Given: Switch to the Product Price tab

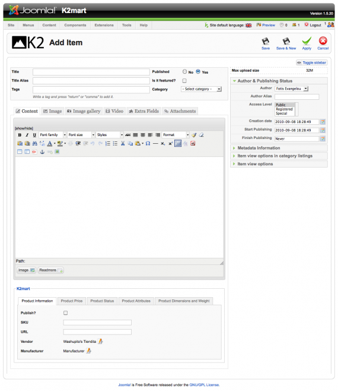Looking at the screenshot, I should pos(72,301).
